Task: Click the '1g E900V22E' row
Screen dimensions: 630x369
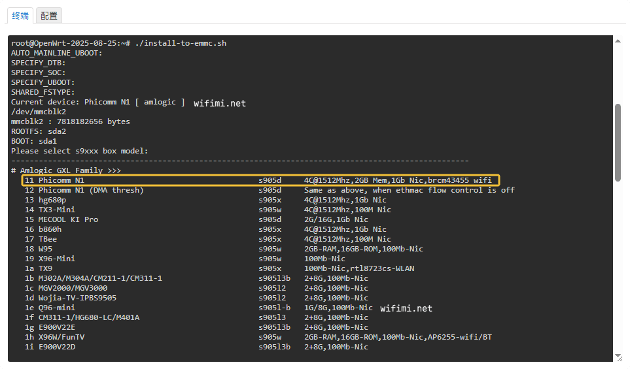Action: click(x=196, y=327)
